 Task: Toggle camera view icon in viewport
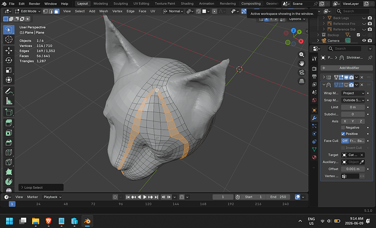pyautogui.click(x=301, y=72)
